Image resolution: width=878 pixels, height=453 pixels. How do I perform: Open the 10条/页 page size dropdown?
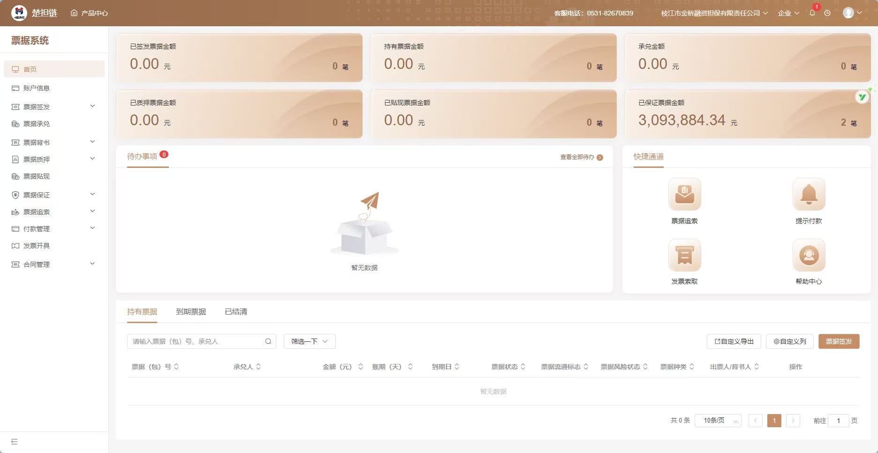(x=718, y=421)
